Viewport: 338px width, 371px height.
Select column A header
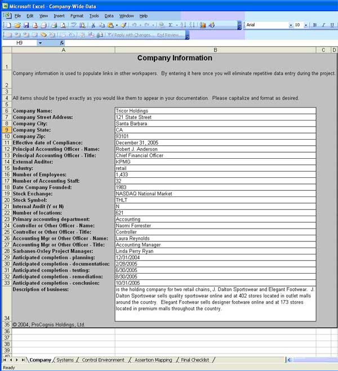pyautogui.click(x=63, y=50)
